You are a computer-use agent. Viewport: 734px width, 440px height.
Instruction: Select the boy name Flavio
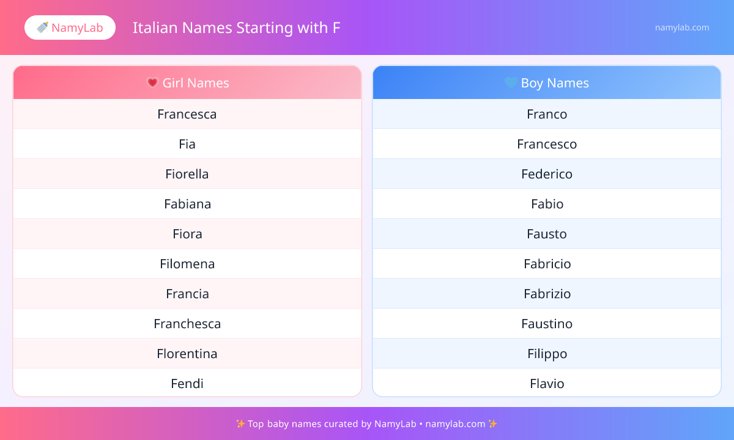(x=547, y=384)
